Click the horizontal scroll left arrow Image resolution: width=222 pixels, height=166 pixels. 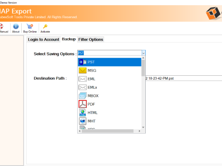(x=80, y=131)
